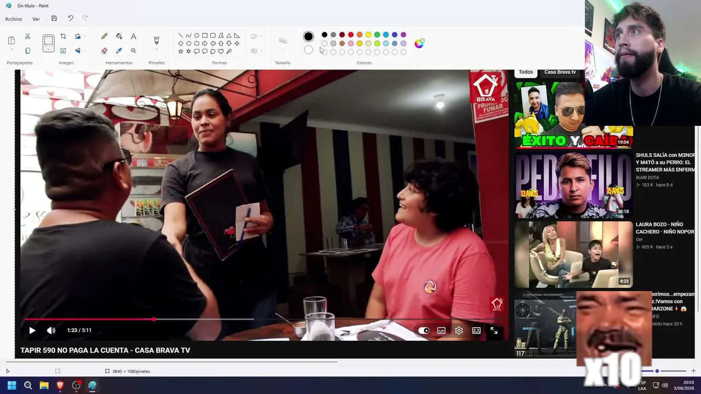
Task: Select the Pencil tool
Action: 104,37
